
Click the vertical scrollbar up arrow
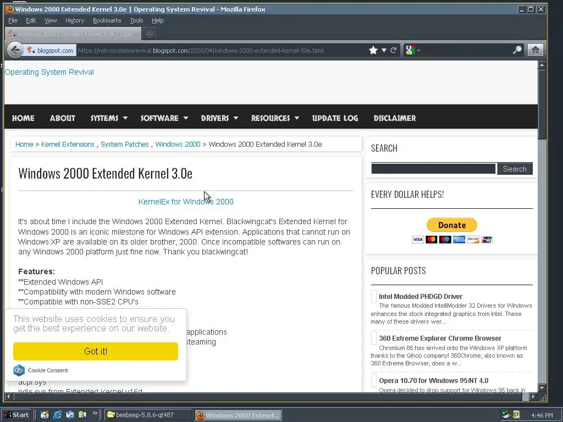[542, 65]
